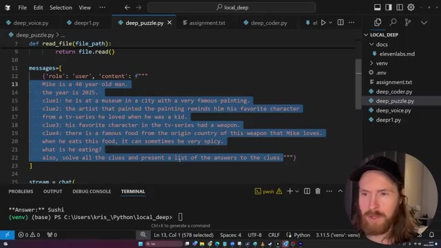This screenshot has height=248, width=441.
Task: Open elevenlabs.md in the explorer
Action: click(397, 54)
